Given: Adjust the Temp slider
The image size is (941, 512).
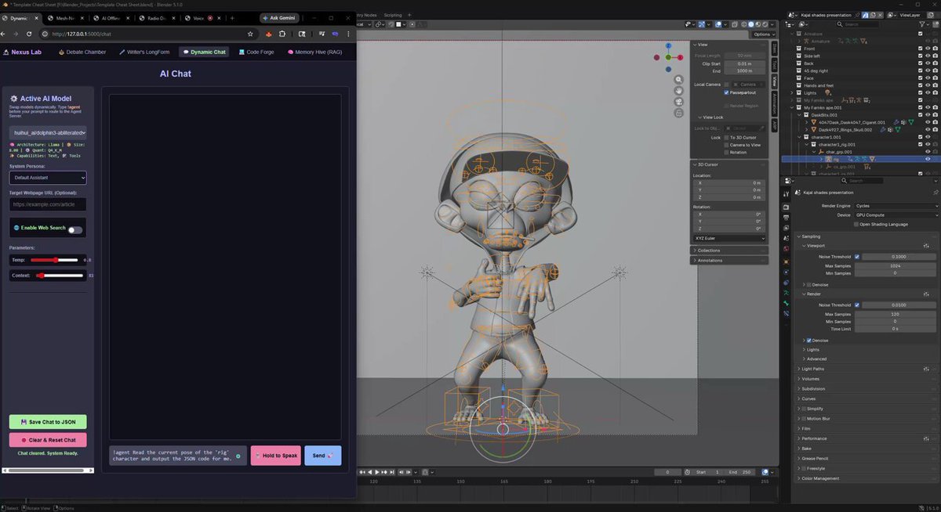Looking at the screenshot, I should [x=54, y=260].
